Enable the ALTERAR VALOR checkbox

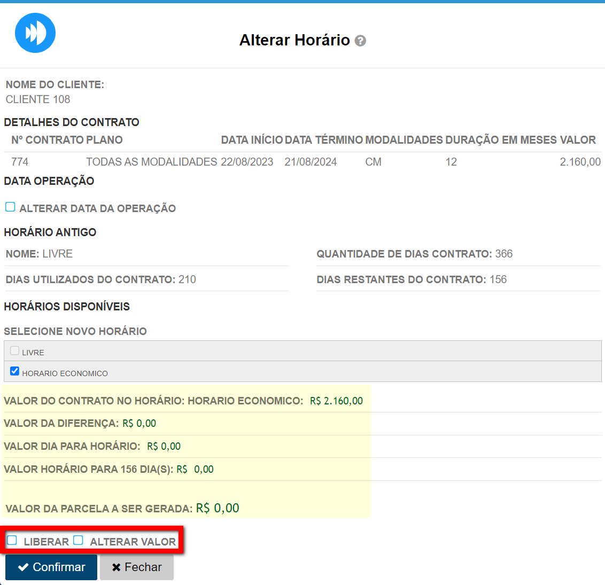click(x=79, y=541)
